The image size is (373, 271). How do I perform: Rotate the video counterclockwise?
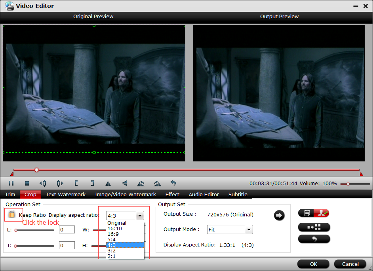point(141,183)
